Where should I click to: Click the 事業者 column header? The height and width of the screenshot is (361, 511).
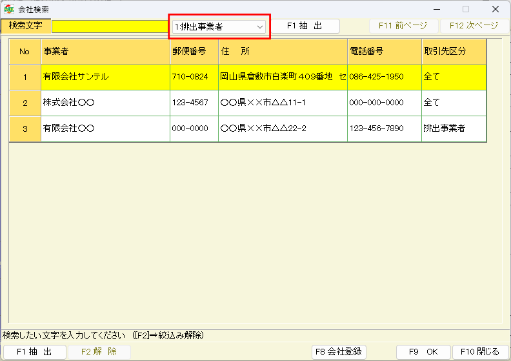[x=105, y=51]
